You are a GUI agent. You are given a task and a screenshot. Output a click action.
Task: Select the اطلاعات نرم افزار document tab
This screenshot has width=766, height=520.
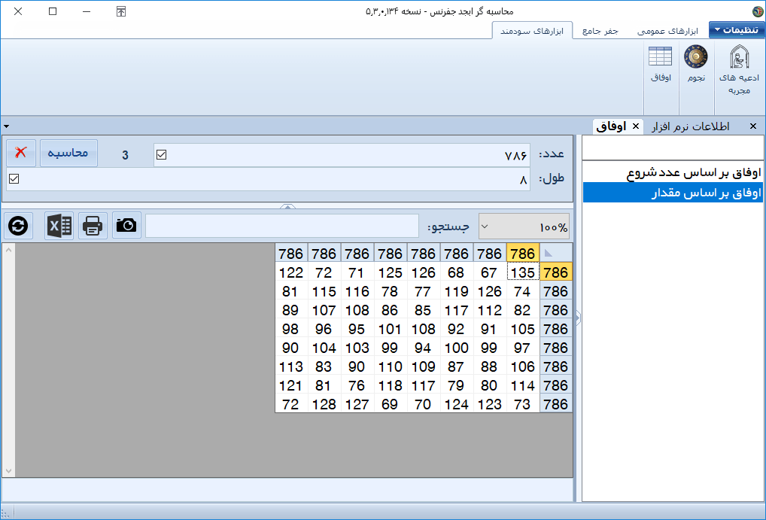click(690, 126)
